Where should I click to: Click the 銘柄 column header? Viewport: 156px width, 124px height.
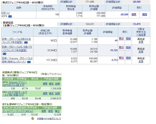point(19,8)
